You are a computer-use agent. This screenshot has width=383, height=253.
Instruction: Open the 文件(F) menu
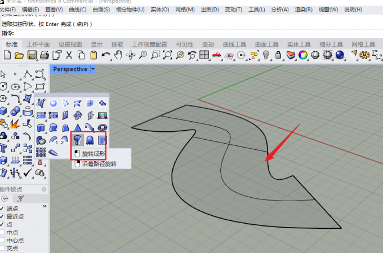(8, 10)
